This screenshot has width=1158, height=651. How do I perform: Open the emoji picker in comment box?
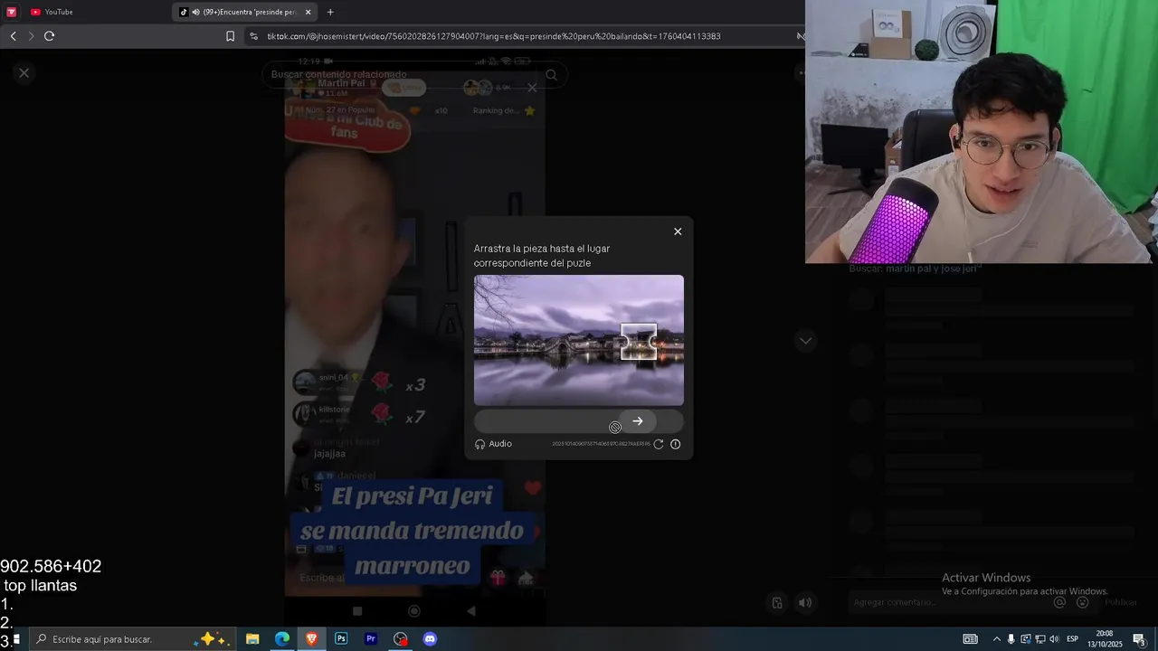click(x=1081, y=602)
